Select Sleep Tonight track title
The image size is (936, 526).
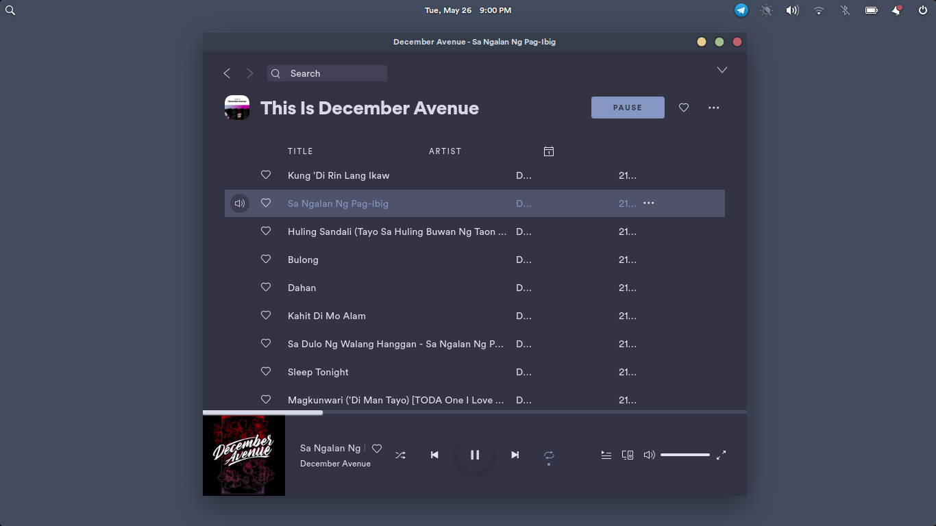pyautogui.click(x=318, y=373)
